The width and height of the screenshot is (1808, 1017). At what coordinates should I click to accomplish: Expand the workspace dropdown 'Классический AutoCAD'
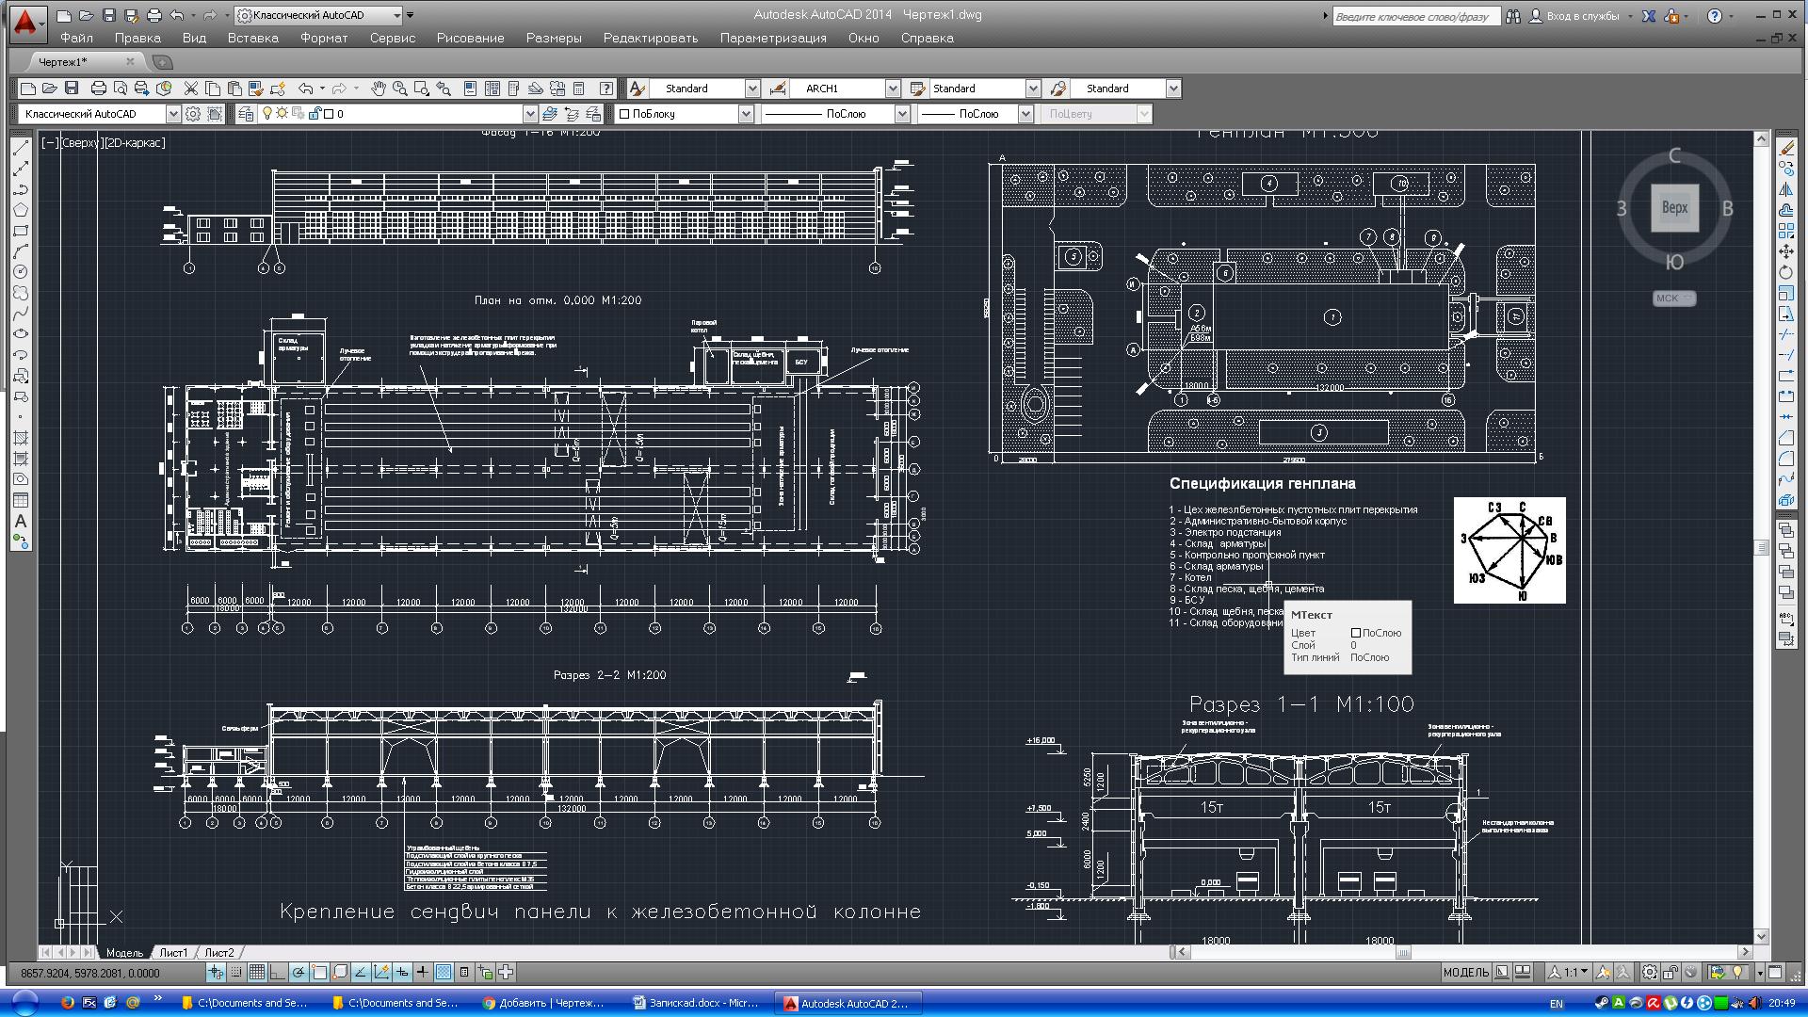(173, 114)
